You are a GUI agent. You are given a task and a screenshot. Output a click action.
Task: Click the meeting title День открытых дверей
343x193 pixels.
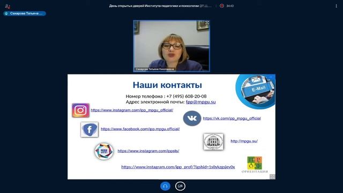(x=160, y=6)
